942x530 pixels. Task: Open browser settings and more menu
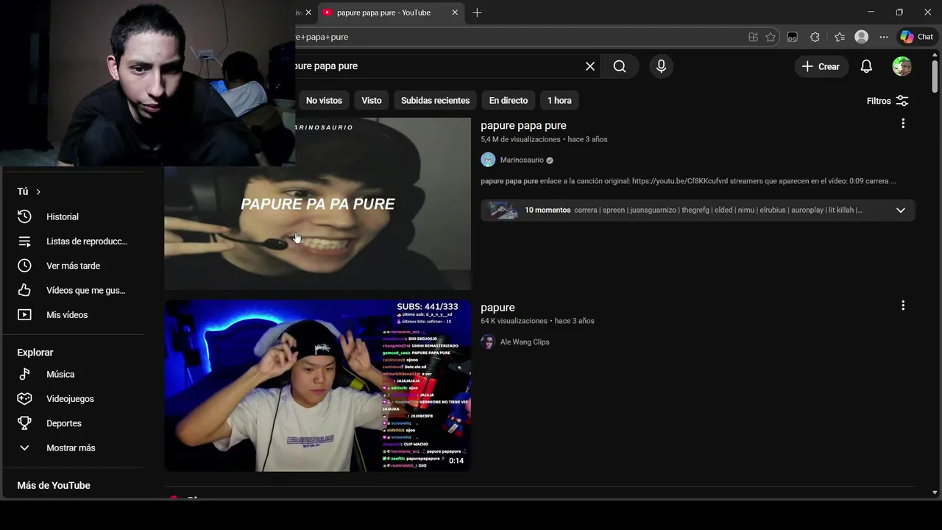[884, 37]
